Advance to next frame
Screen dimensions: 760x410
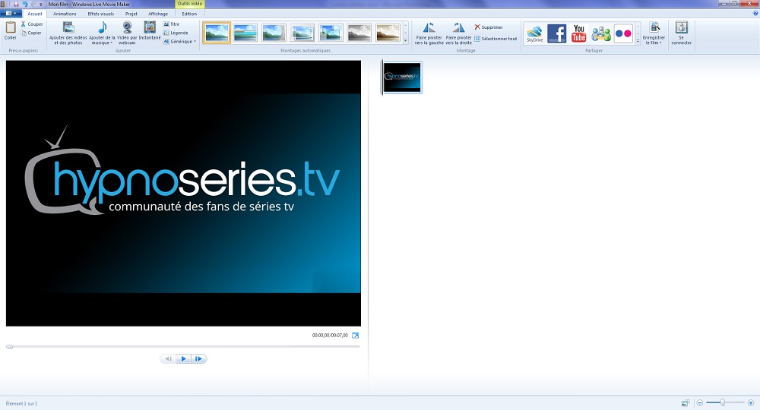coord(198,358)
